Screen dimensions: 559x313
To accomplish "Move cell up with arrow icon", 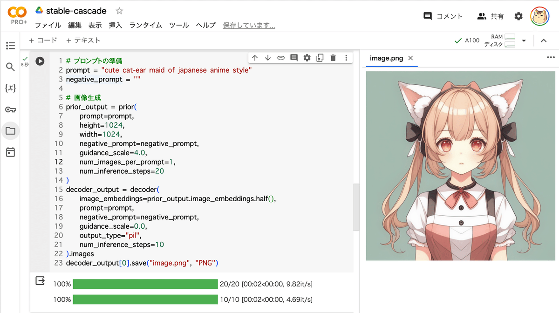I will (x=255, y=58).
